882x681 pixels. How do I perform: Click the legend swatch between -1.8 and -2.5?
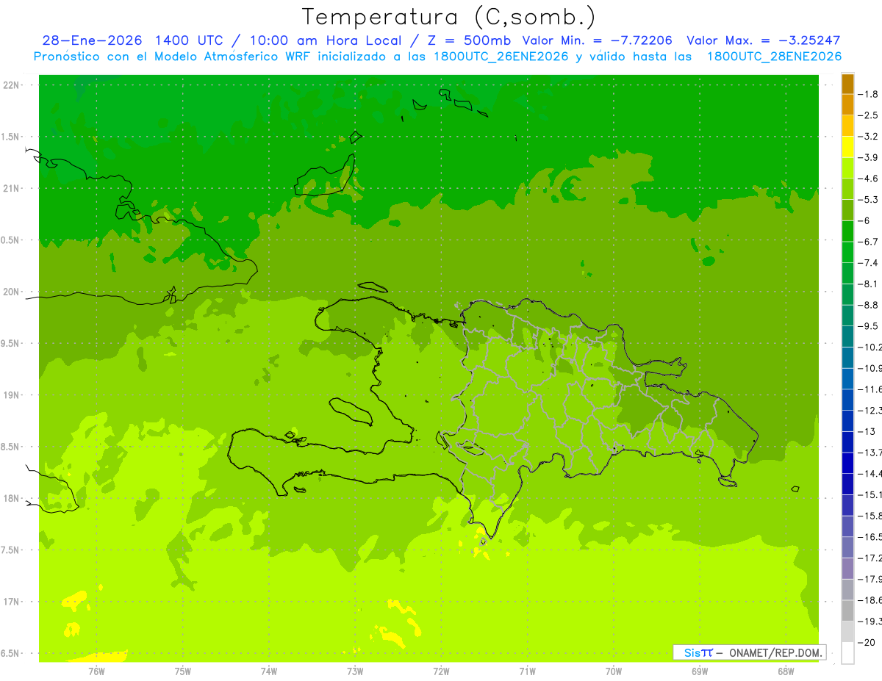(x=847, y=105)
